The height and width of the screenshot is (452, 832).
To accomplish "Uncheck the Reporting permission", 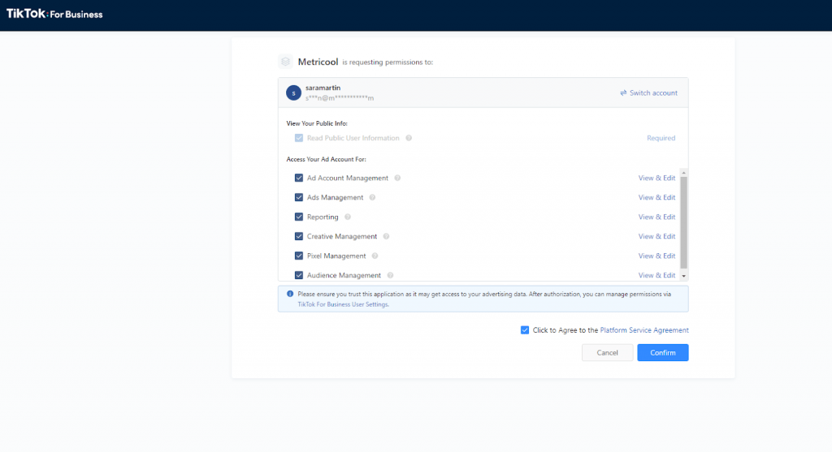I will click(x=299, y=217).
